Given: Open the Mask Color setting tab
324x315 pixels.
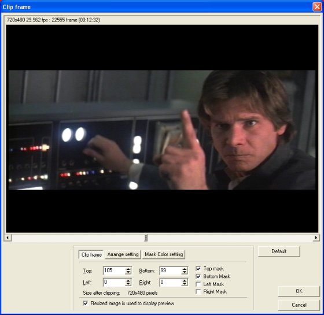Looking at the screenshot, I should [164, 254].
